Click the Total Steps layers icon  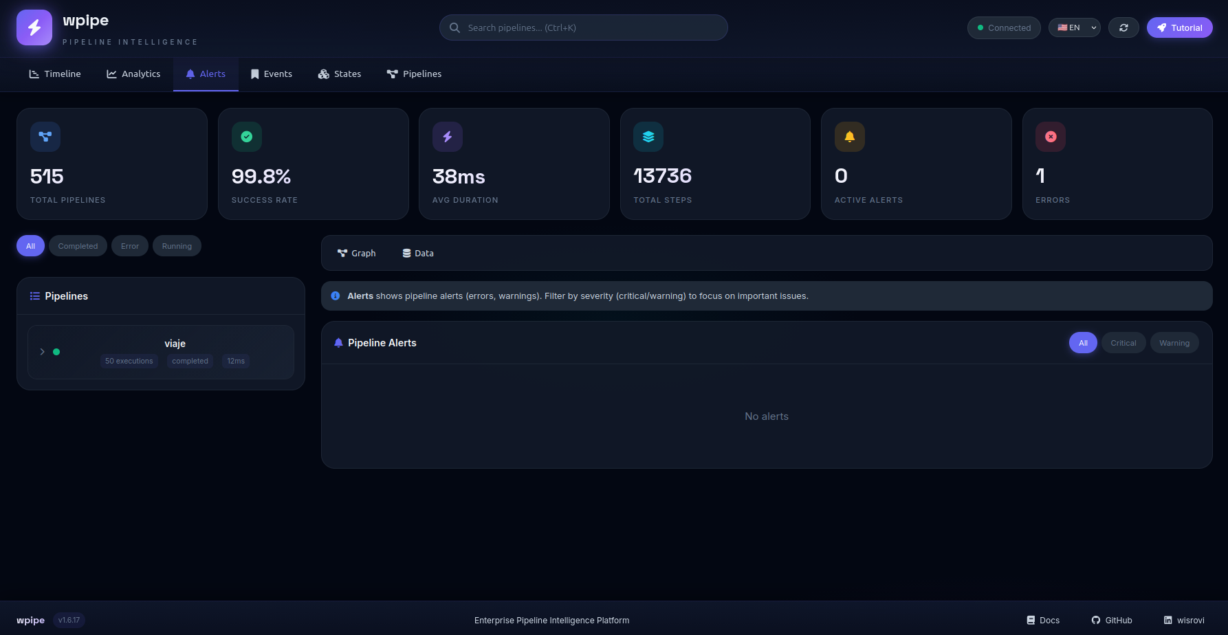[648, 137]
